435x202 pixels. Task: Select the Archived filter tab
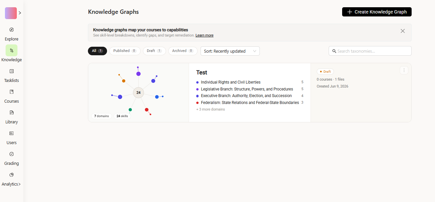(x=183, y=51)
